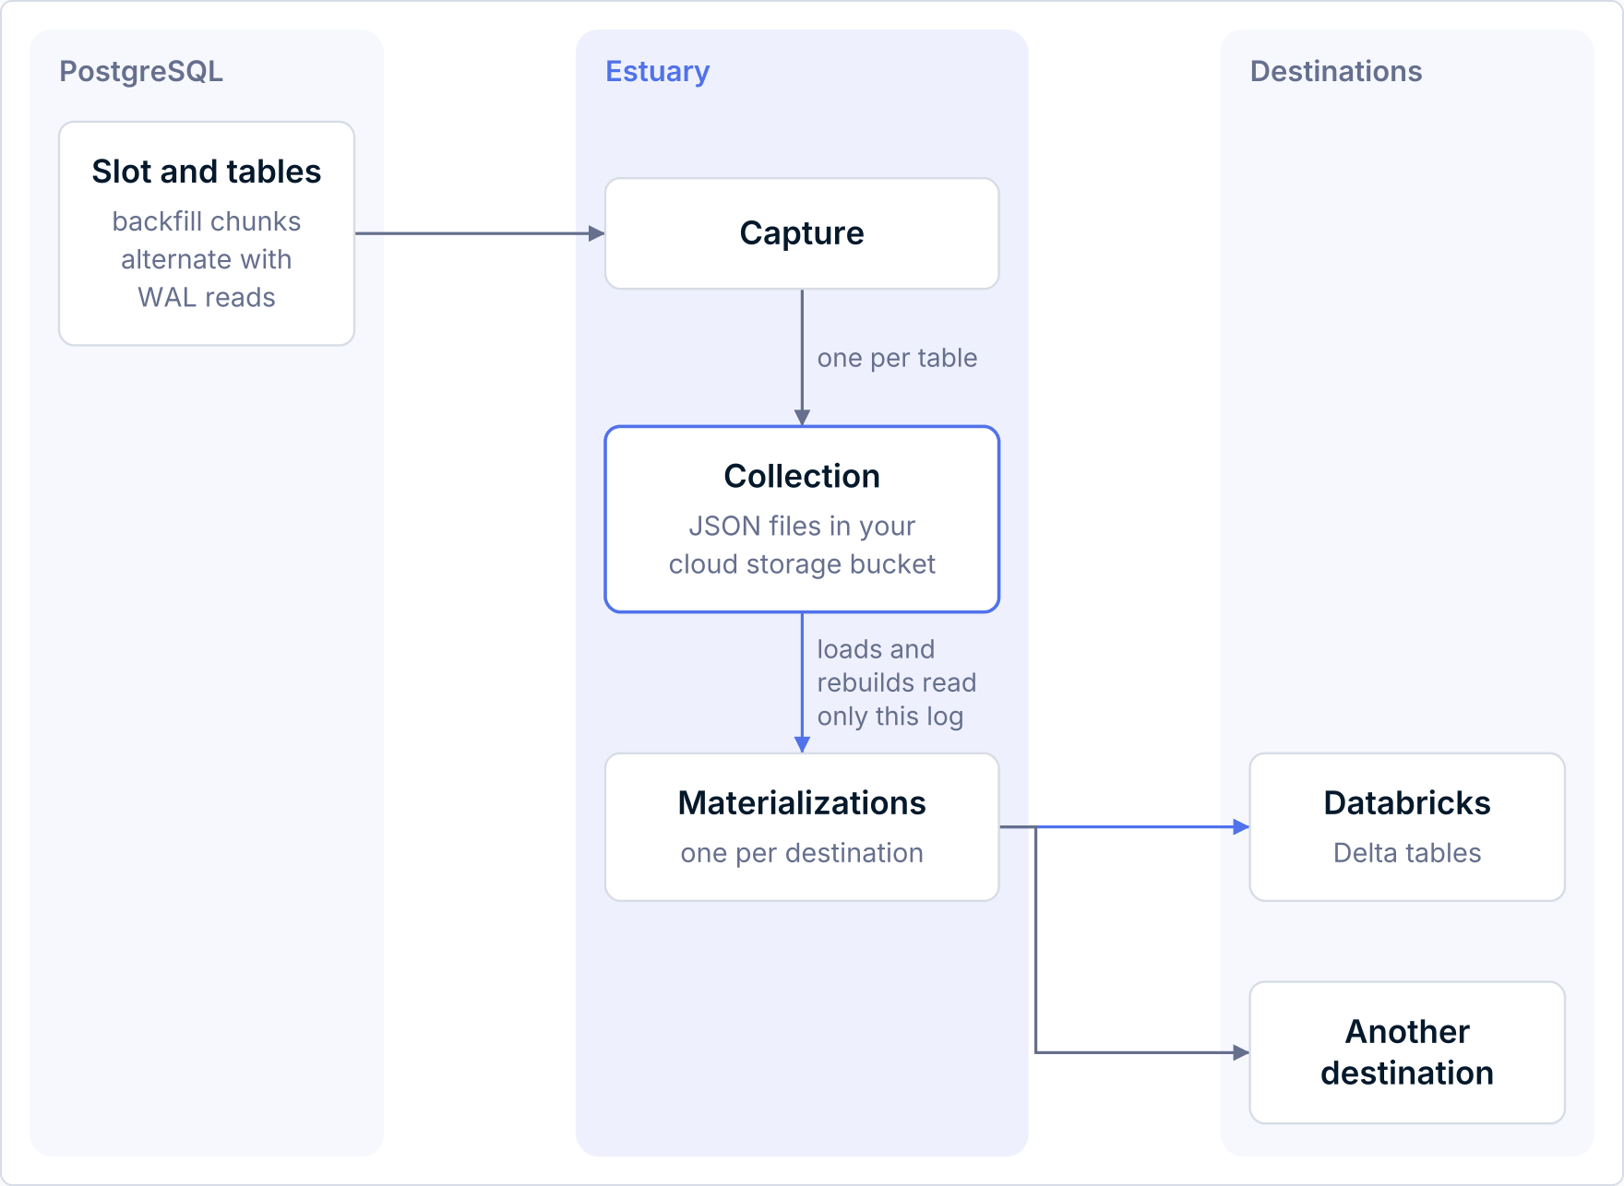The image size is (1624, 1186).
Task: Click the 'one per table' label
Action: [x=897, y=358]
